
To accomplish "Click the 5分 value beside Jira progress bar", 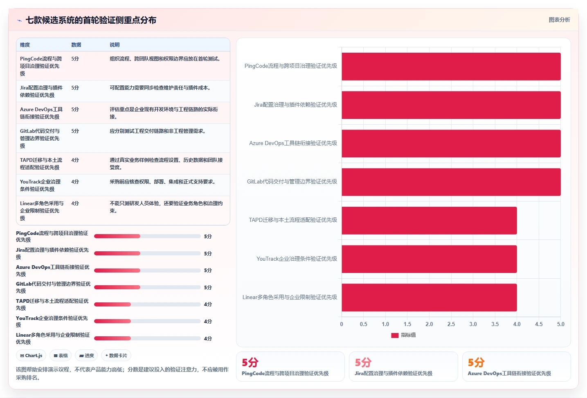I will click(208, 254).
